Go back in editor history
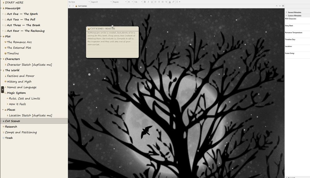The height and width of the screenshot is (178, 310). click(x=70, y=6)
